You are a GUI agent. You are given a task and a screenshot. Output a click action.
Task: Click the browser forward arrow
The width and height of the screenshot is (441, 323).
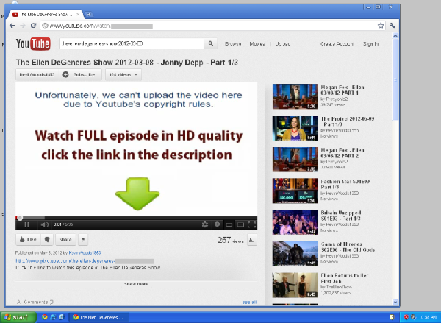pos(23,26)
